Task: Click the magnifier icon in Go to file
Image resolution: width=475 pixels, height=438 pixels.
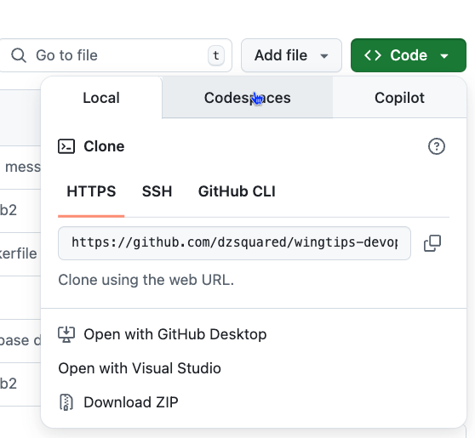Action: 19,55
